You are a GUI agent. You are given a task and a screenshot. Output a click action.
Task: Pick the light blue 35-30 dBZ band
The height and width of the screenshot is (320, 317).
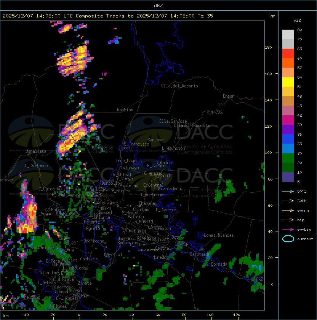pyautogui.click(x=288, y=149)
